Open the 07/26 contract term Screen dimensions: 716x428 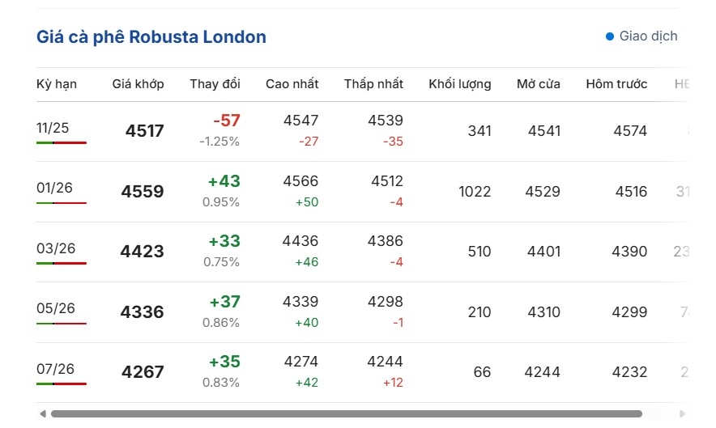55,369
